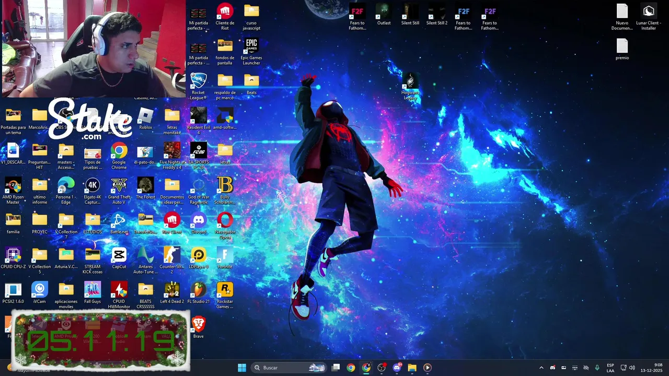Select the CPUID HWMonitor icon

click(x=119, y=296)
